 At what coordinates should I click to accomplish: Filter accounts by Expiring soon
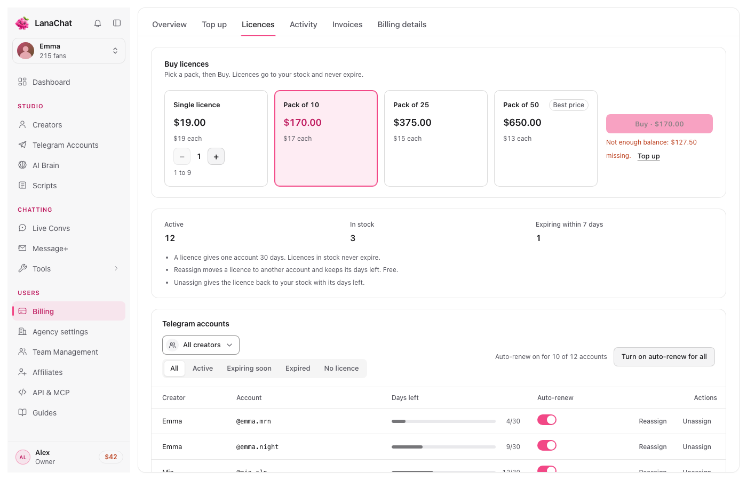(249, 369)
